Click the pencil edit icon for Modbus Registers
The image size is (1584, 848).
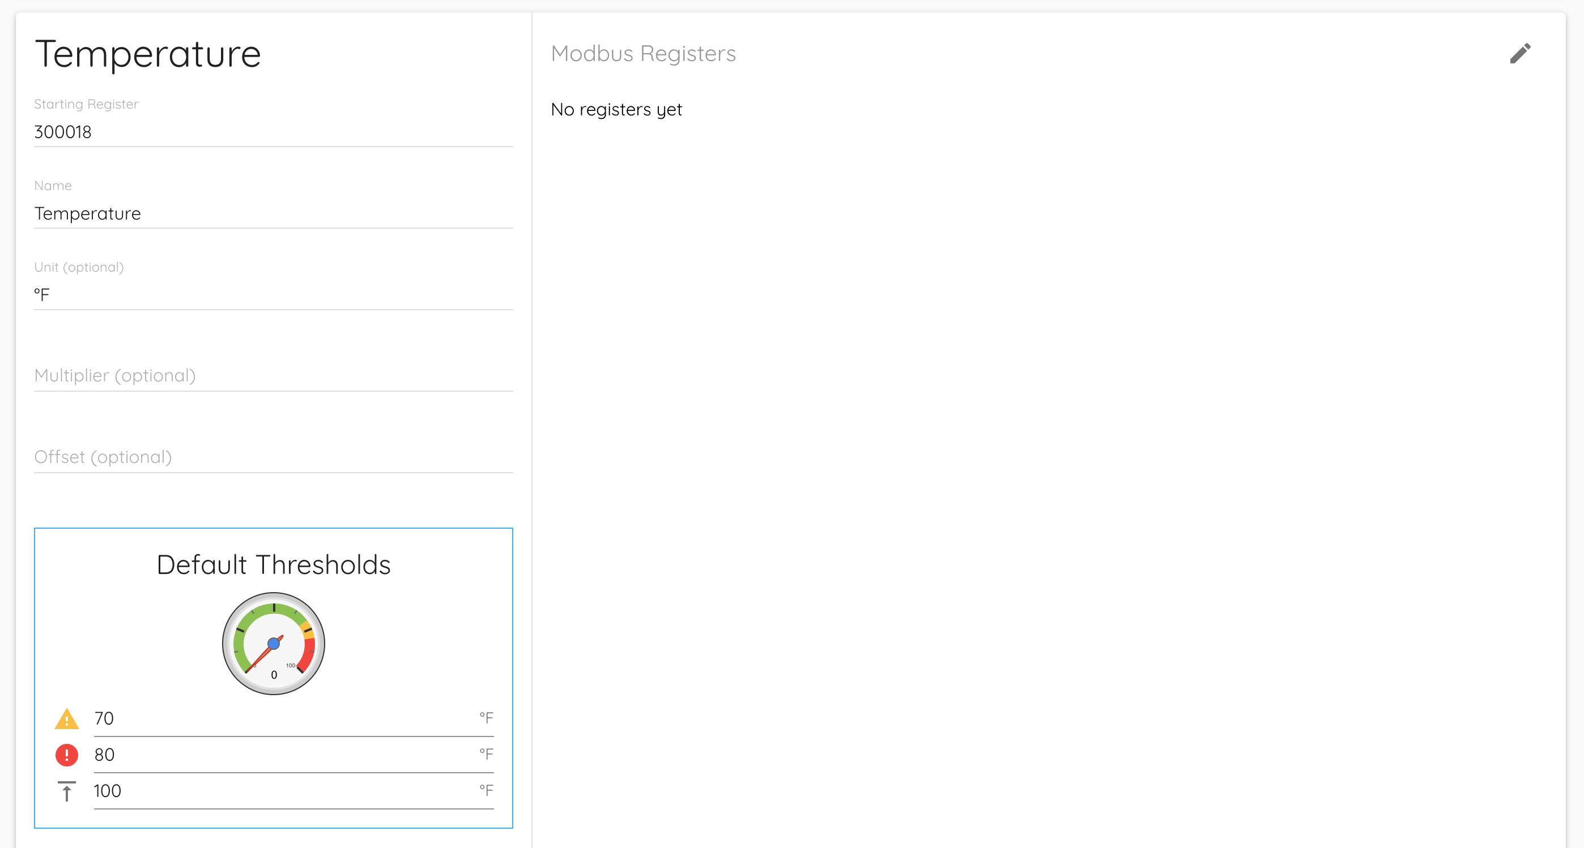pyautogui.click(x=1519, y=53)
